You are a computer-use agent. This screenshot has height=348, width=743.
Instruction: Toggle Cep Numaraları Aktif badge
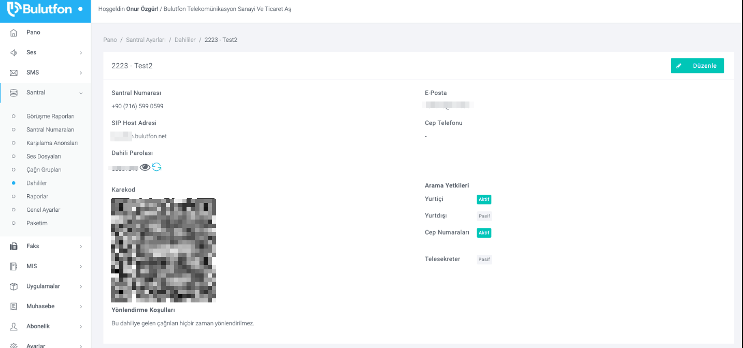click(x=484, y=233)
